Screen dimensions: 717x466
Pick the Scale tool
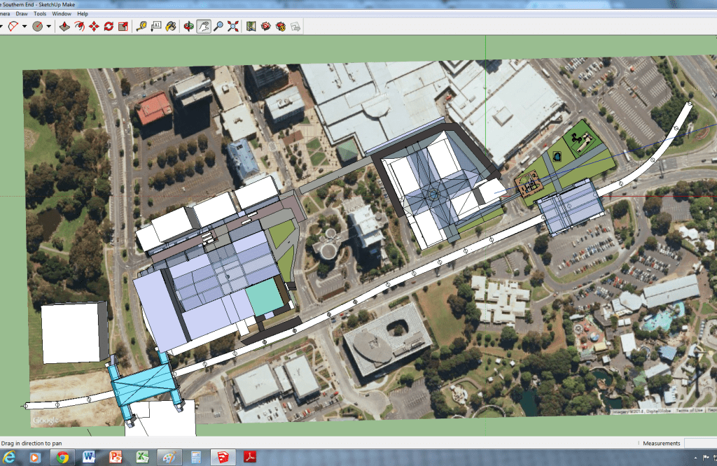coord(123,27)
